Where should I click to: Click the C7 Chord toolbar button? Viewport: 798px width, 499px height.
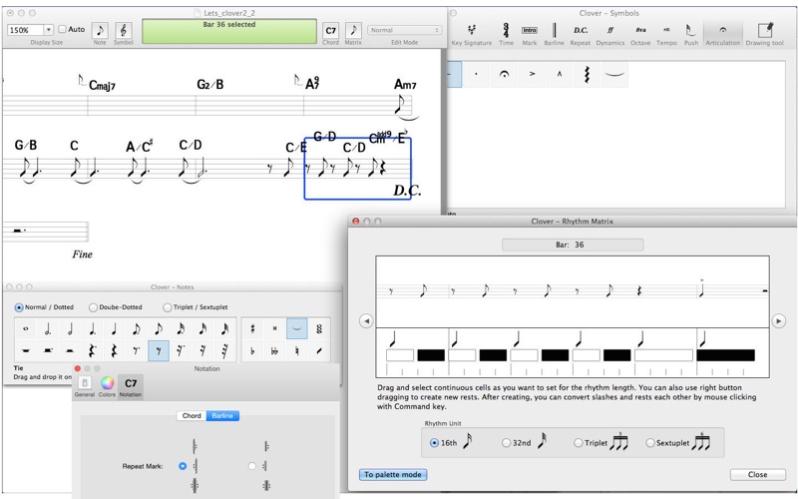pyautogui.click(x=331, y=31)
